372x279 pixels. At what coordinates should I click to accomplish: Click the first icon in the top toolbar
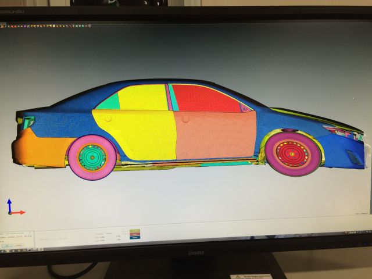pos(2,26)
